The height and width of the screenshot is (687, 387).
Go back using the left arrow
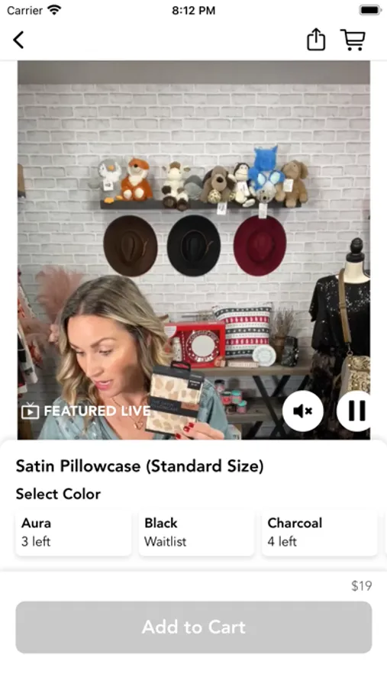18,40
